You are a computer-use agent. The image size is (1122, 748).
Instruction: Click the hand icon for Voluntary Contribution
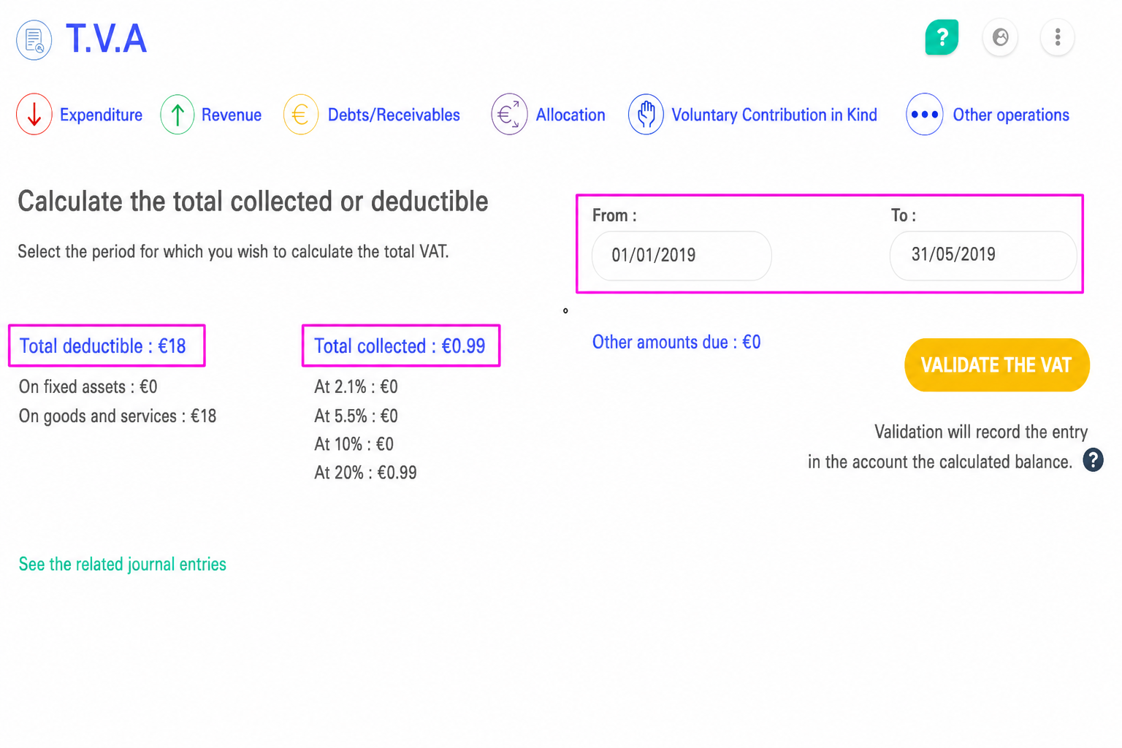[646, 115]
